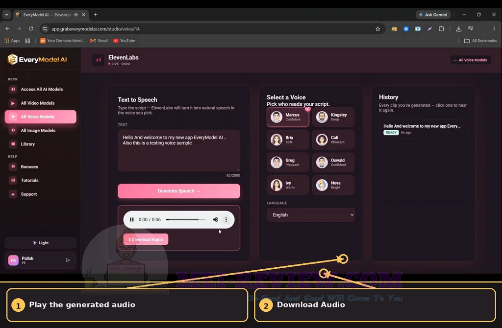Open audio player more options menu
The height and width of the screenshot is (328, 502).
click(x=226, y=220)
